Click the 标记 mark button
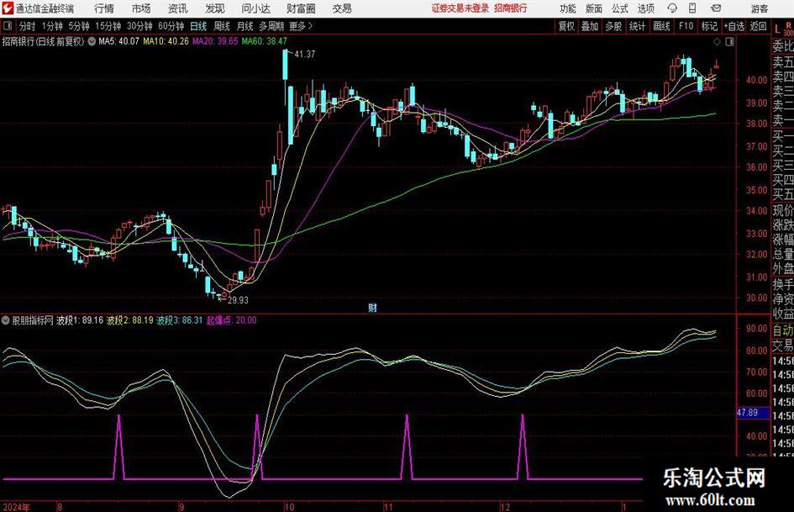The height and width of the screenshot is (512, 794). (x=709, y=26)
